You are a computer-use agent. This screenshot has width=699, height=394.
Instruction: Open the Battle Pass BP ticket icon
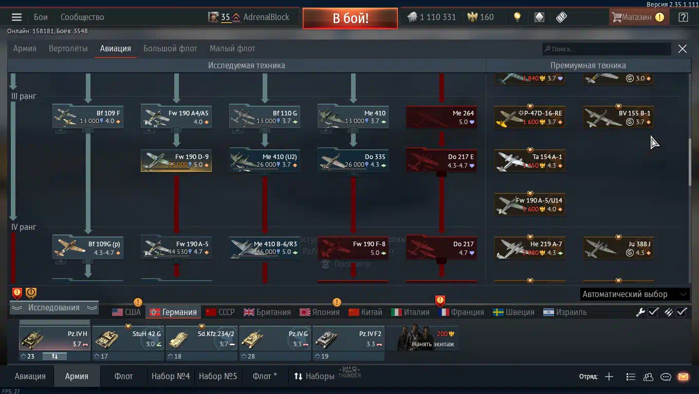(x=561, y=17)
